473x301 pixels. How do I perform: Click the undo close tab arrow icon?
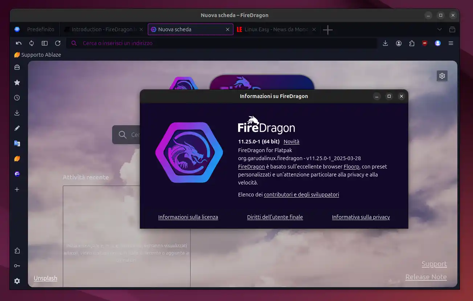click(x=19, y=43)
